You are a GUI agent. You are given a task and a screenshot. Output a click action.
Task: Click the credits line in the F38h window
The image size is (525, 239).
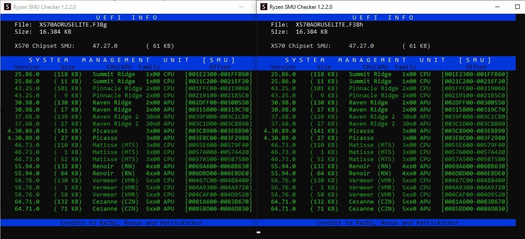388,223
